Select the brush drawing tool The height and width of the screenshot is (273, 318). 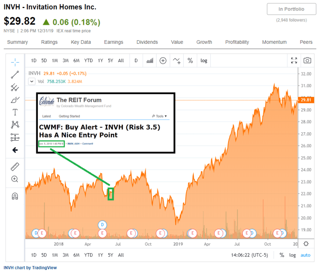point(15,99)
